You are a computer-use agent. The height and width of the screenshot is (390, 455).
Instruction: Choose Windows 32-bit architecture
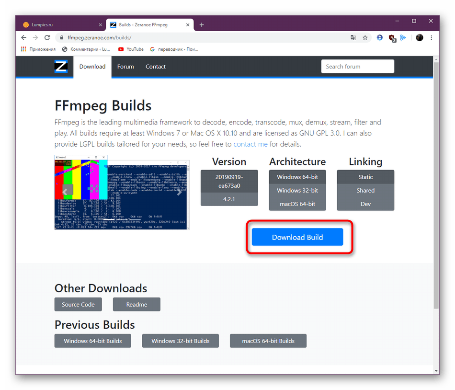click(x=297, y=191)
